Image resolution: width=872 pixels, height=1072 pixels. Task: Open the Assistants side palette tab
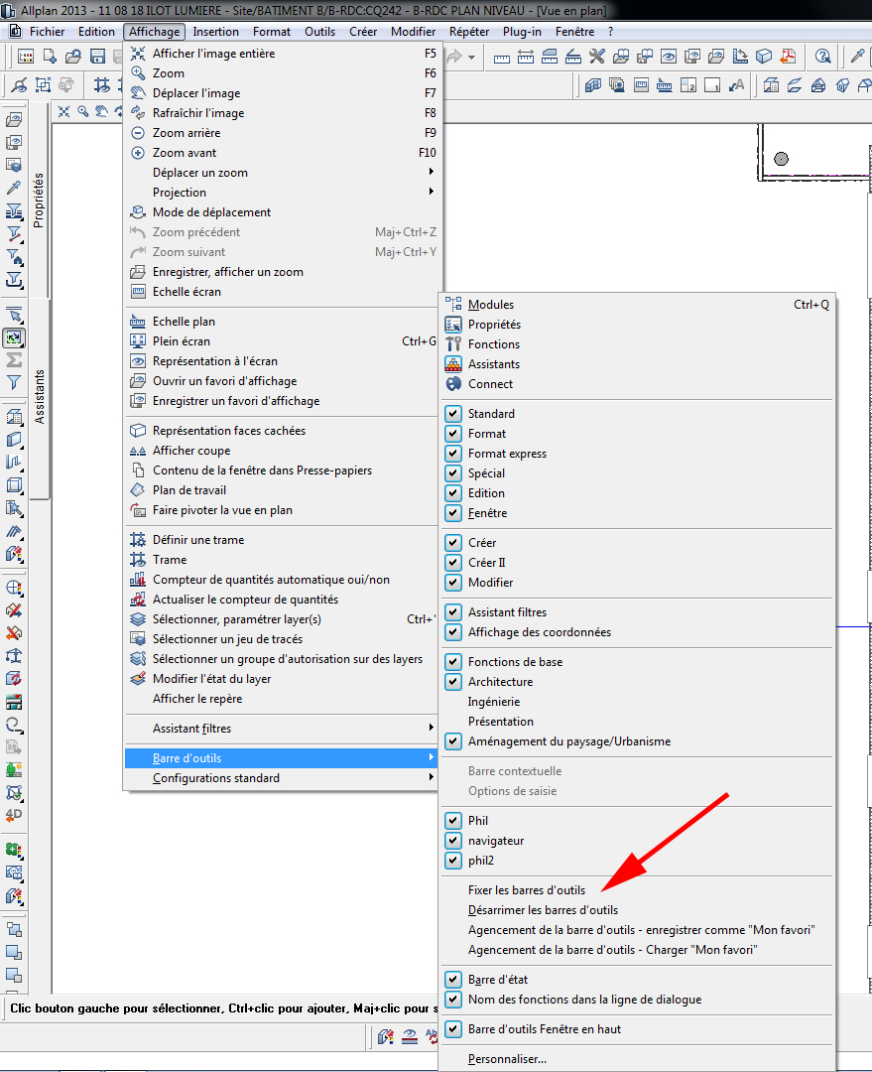(x=39, y=397)
